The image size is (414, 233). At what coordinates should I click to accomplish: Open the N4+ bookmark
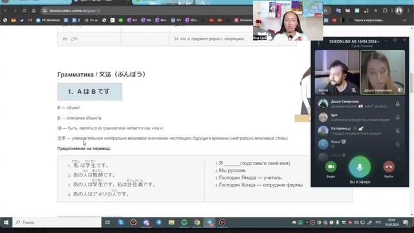coord(161,20)
